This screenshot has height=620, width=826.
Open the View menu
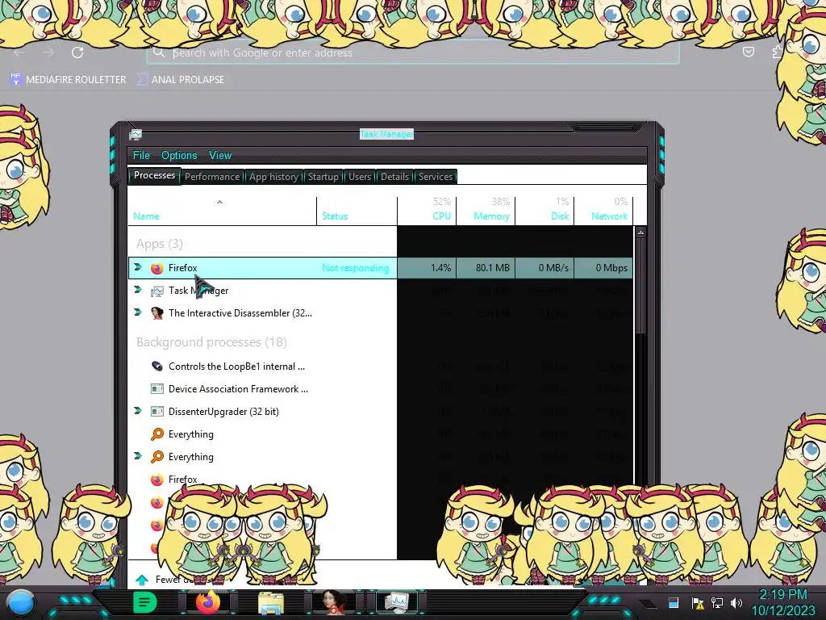pos(220,156)
